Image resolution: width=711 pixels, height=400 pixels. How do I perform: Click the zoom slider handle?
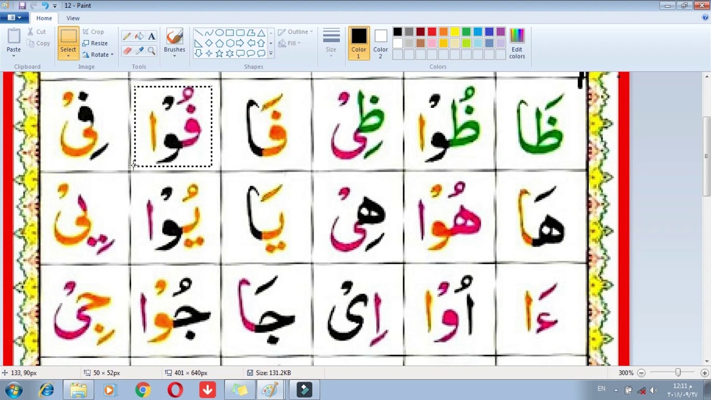[678, 373]
